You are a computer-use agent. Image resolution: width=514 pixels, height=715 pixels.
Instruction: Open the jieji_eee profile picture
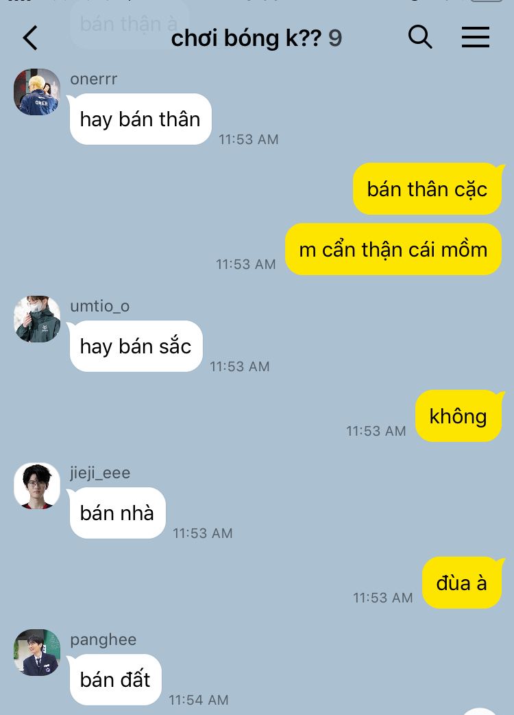click(37, 486)
